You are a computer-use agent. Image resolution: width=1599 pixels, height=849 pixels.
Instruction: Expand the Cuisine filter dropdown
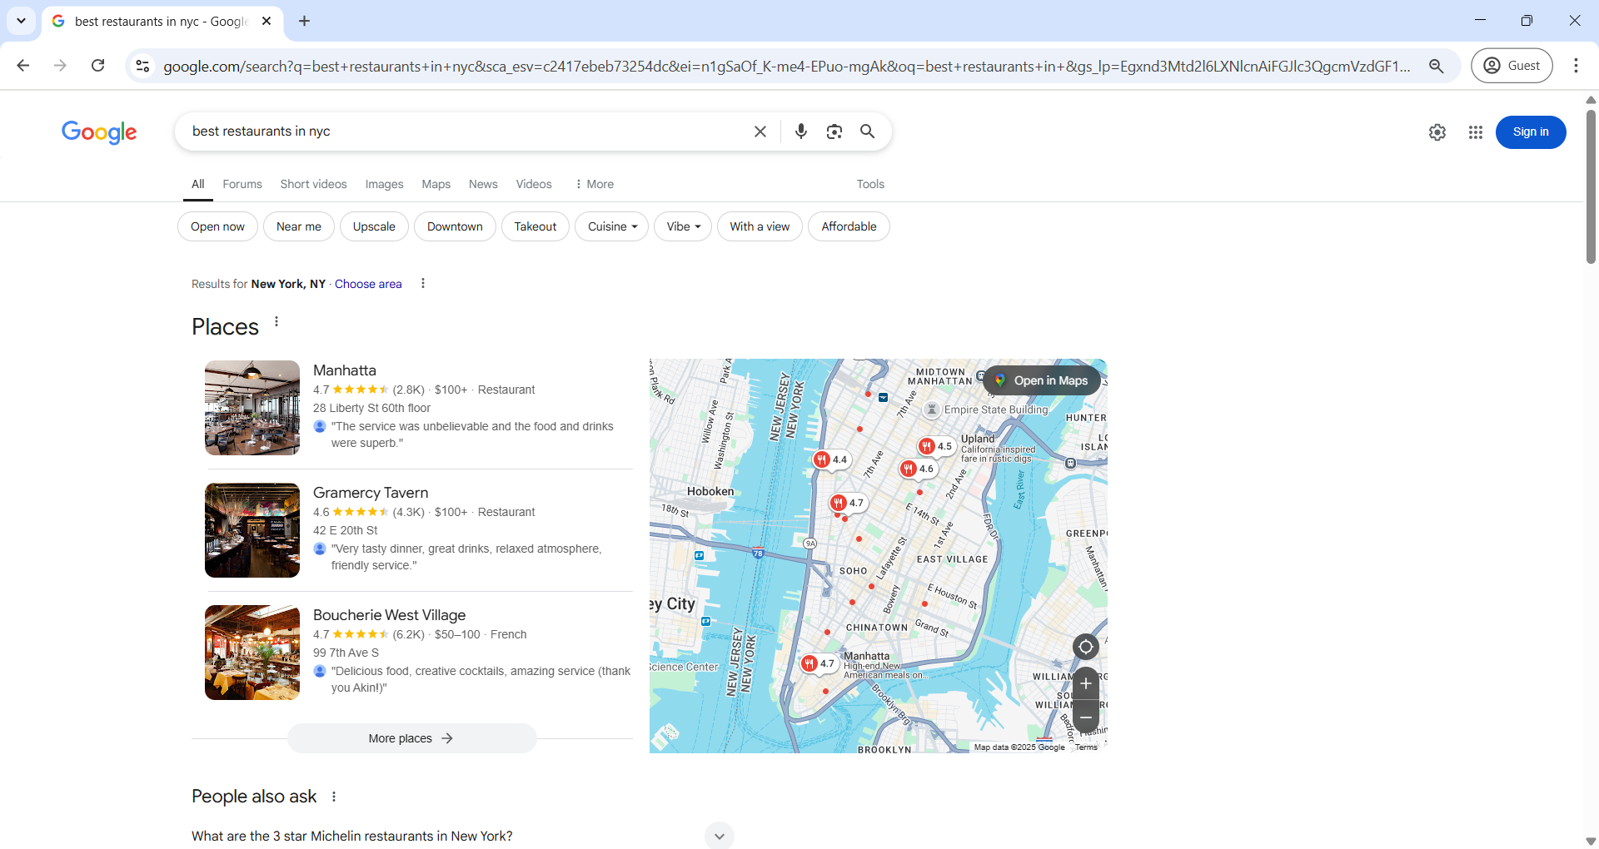pyautogui.click(x=611, y=226)
